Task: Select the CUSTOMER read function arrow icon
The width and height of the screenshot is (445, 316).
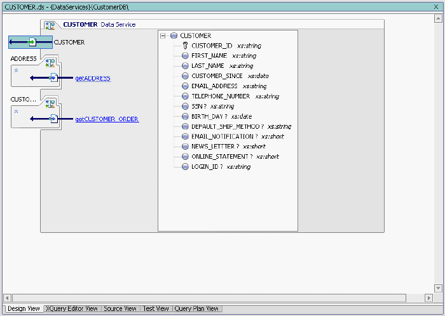Action: coord(31,42)
